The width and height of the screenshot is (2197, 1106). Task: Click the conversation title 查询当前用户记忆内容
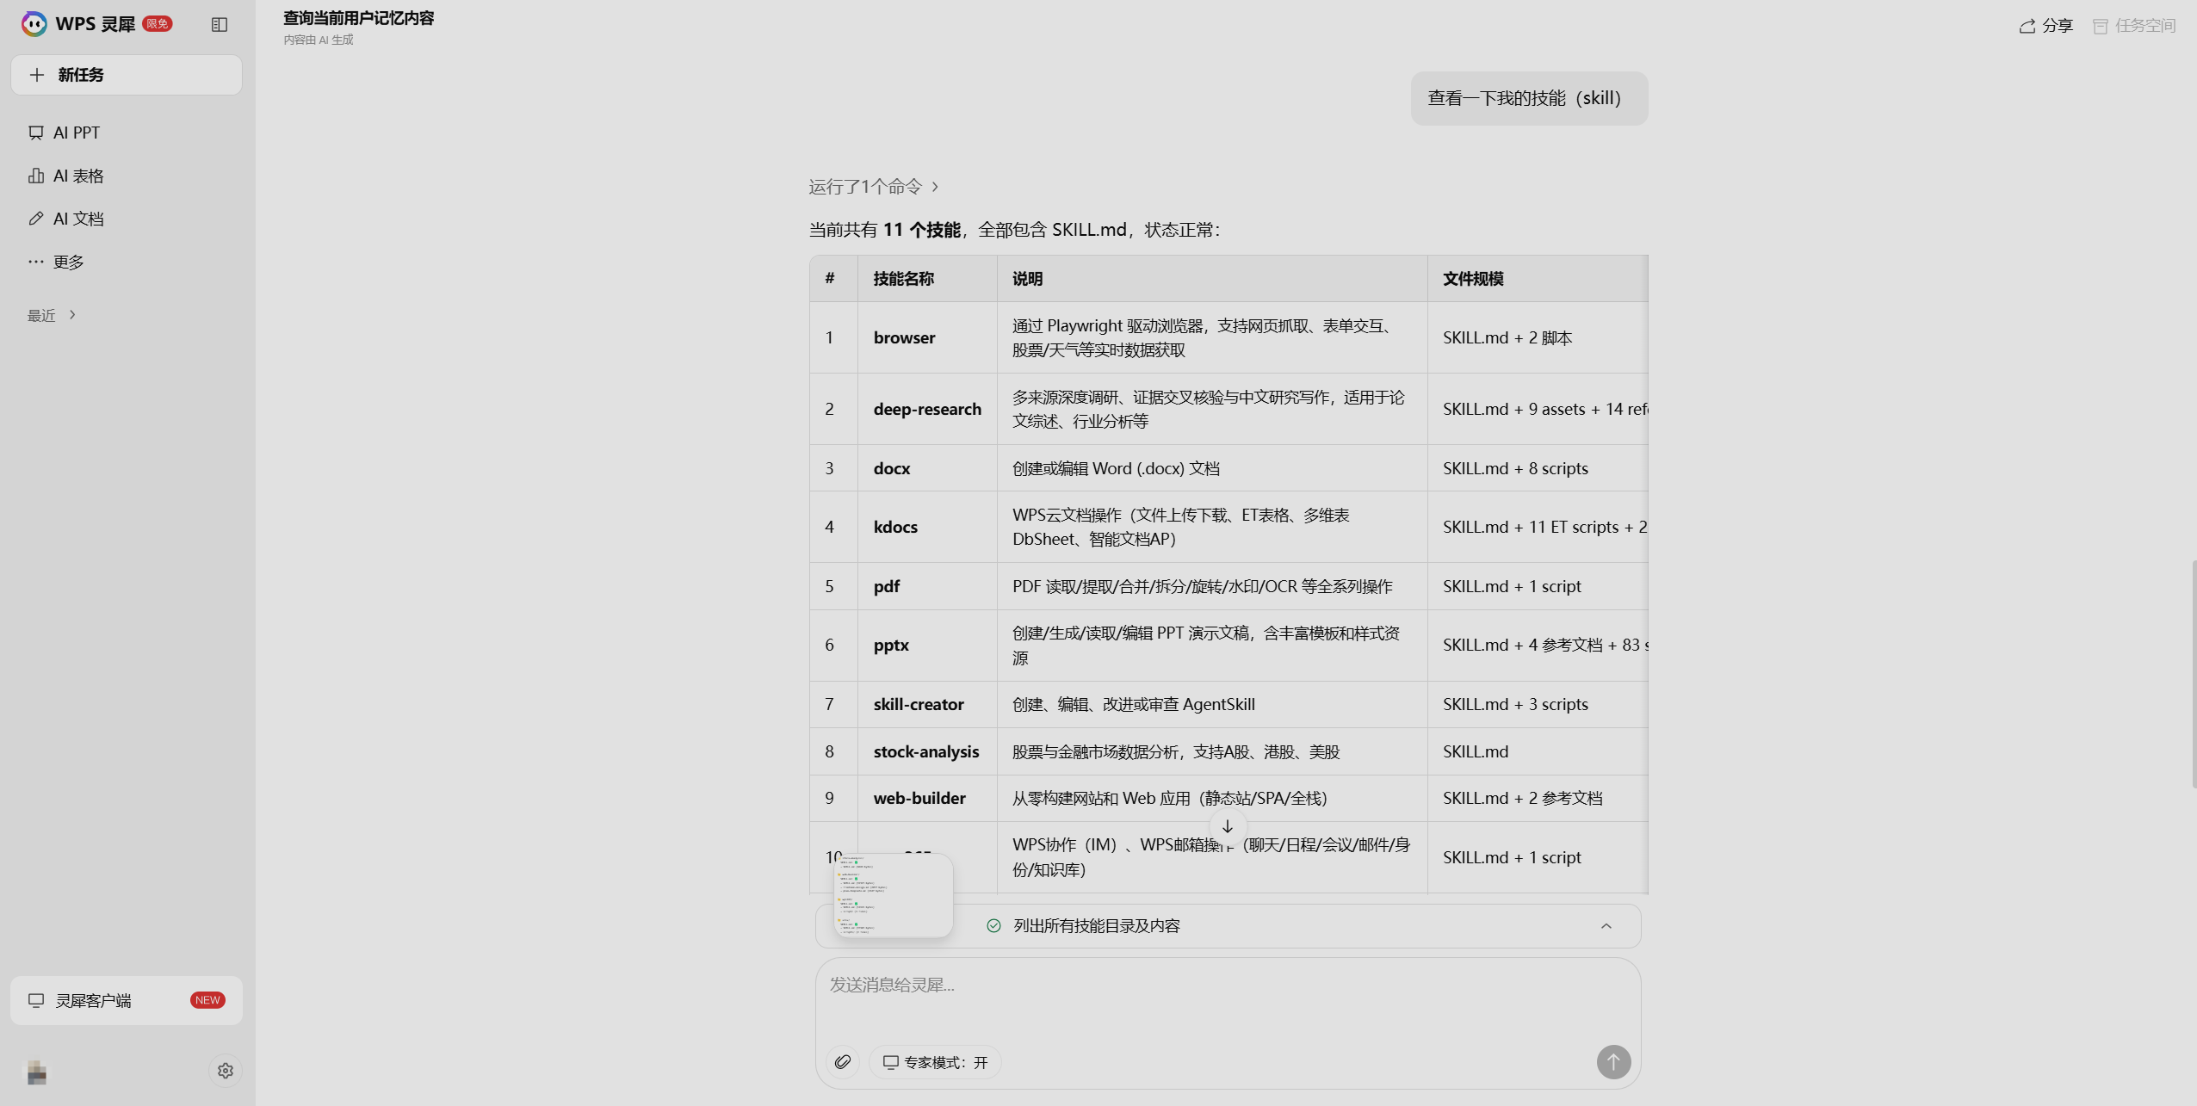point(358,18)
